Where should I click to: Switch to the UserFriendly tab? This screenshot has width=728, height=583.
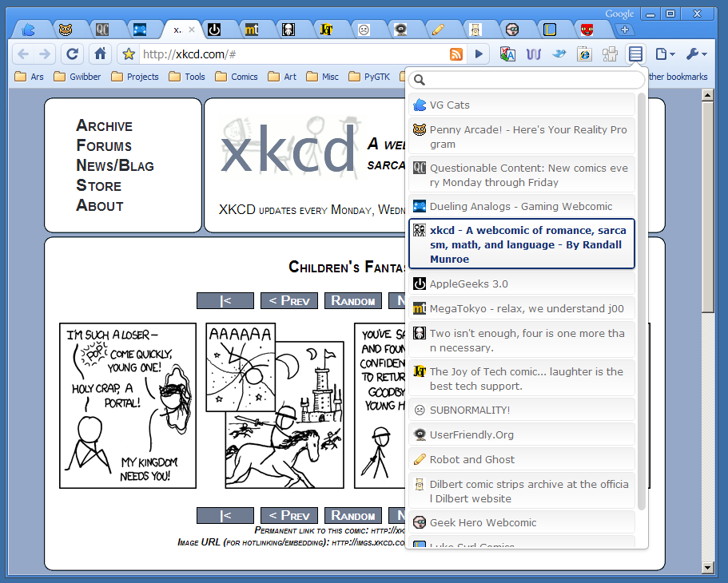pyautogui.click(x=400, y=30)
